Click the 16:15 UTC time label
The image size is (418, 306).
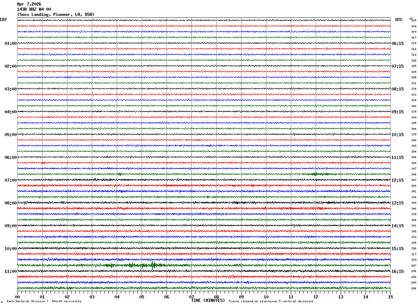point(398,271)
